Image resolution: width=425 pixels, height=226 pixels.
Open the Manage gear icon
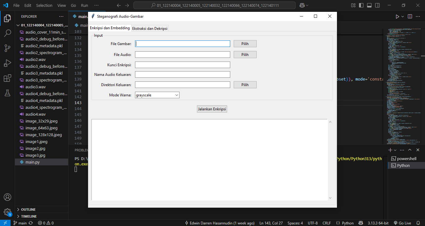[x=7, y=212]
